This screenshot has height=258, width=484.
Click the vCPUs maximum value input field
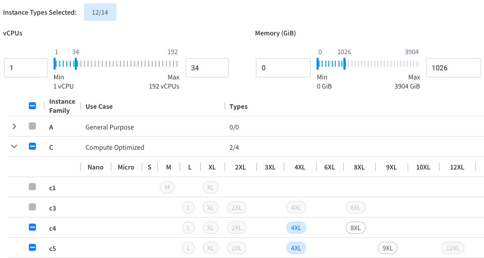click(x=207, y=68)
